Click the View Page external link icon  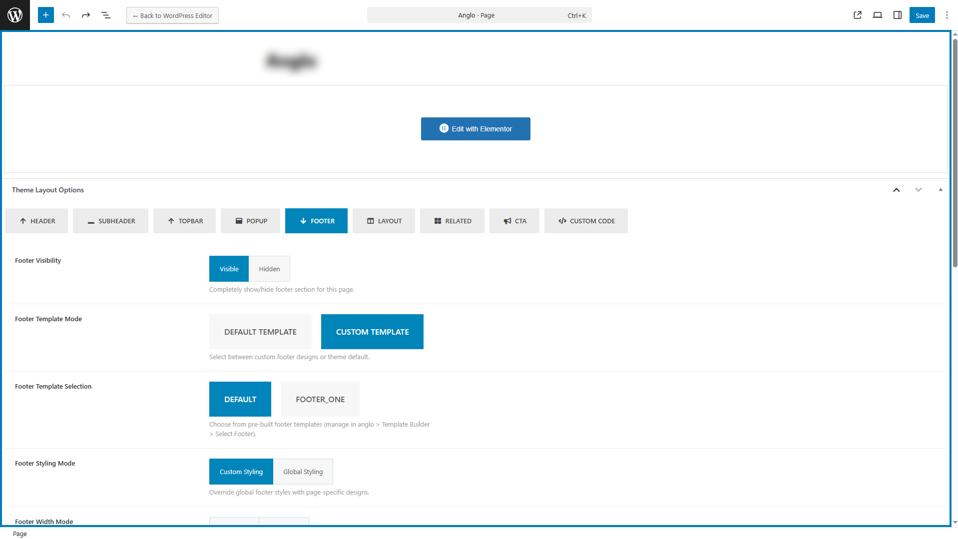coord(858,15)
